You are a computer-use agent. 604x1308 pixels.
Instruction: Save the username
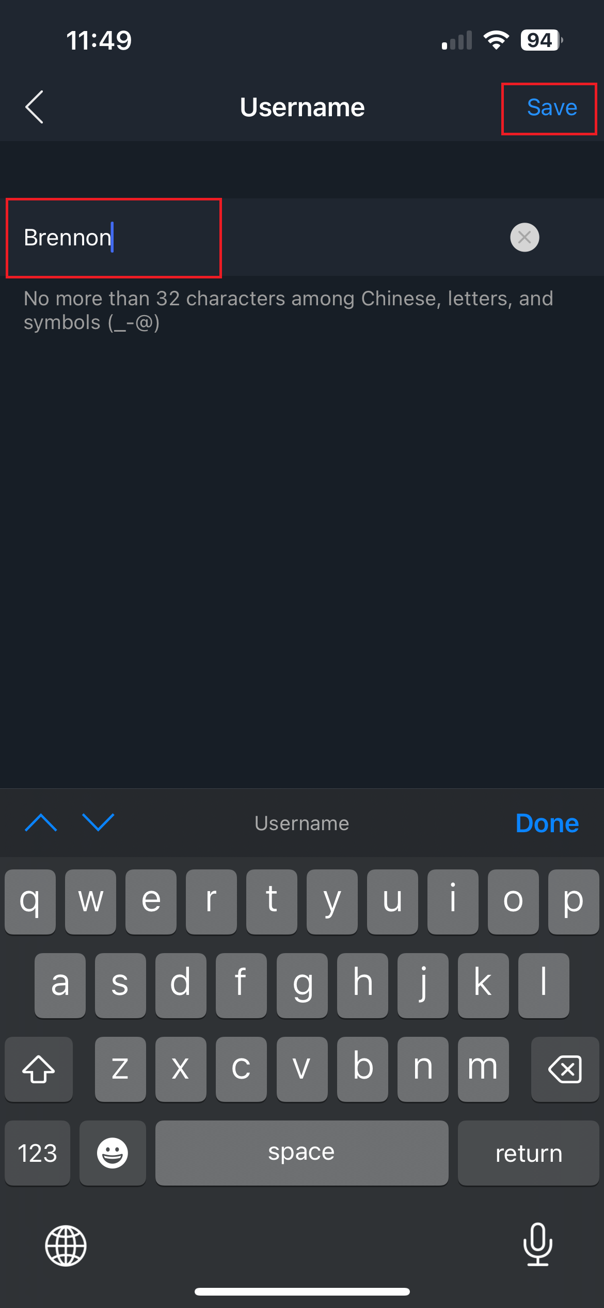[x=552, y=107]
